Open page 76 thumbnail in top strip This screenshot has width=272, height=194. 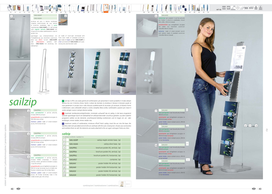point(175,8)
